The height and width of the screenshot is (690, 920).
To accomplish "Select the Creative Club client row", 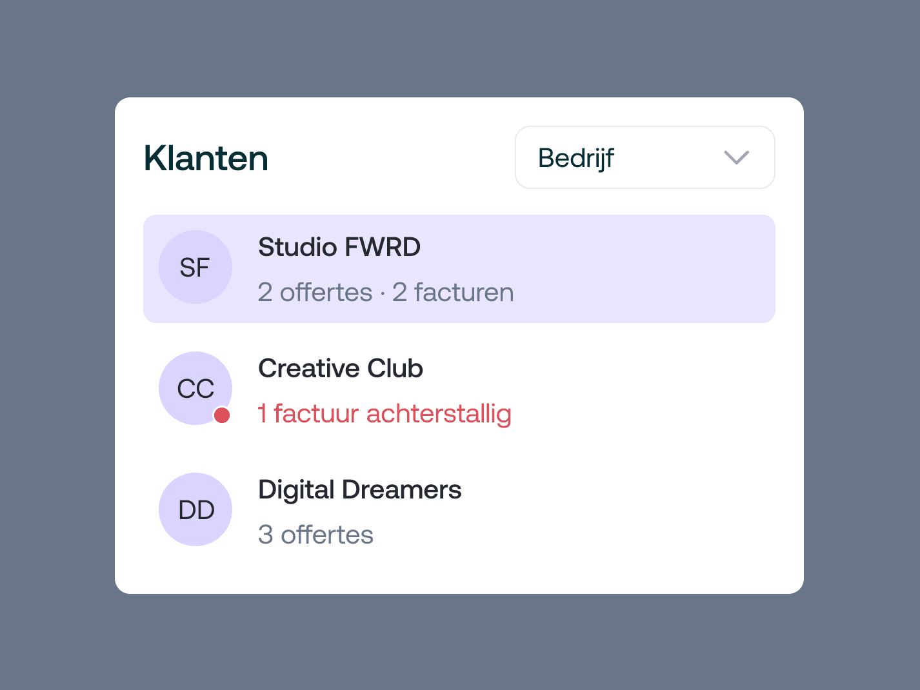I will tap(459, 390).
